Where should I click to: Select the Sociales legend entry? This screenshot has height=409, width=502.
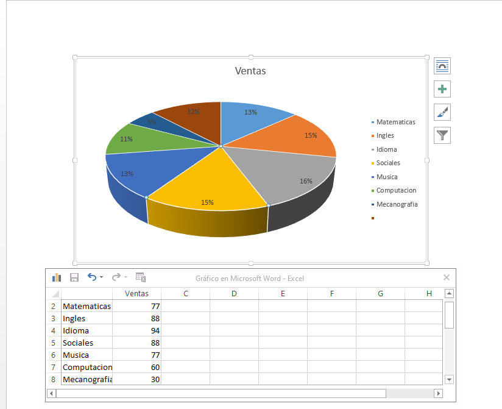click(386, 163)
